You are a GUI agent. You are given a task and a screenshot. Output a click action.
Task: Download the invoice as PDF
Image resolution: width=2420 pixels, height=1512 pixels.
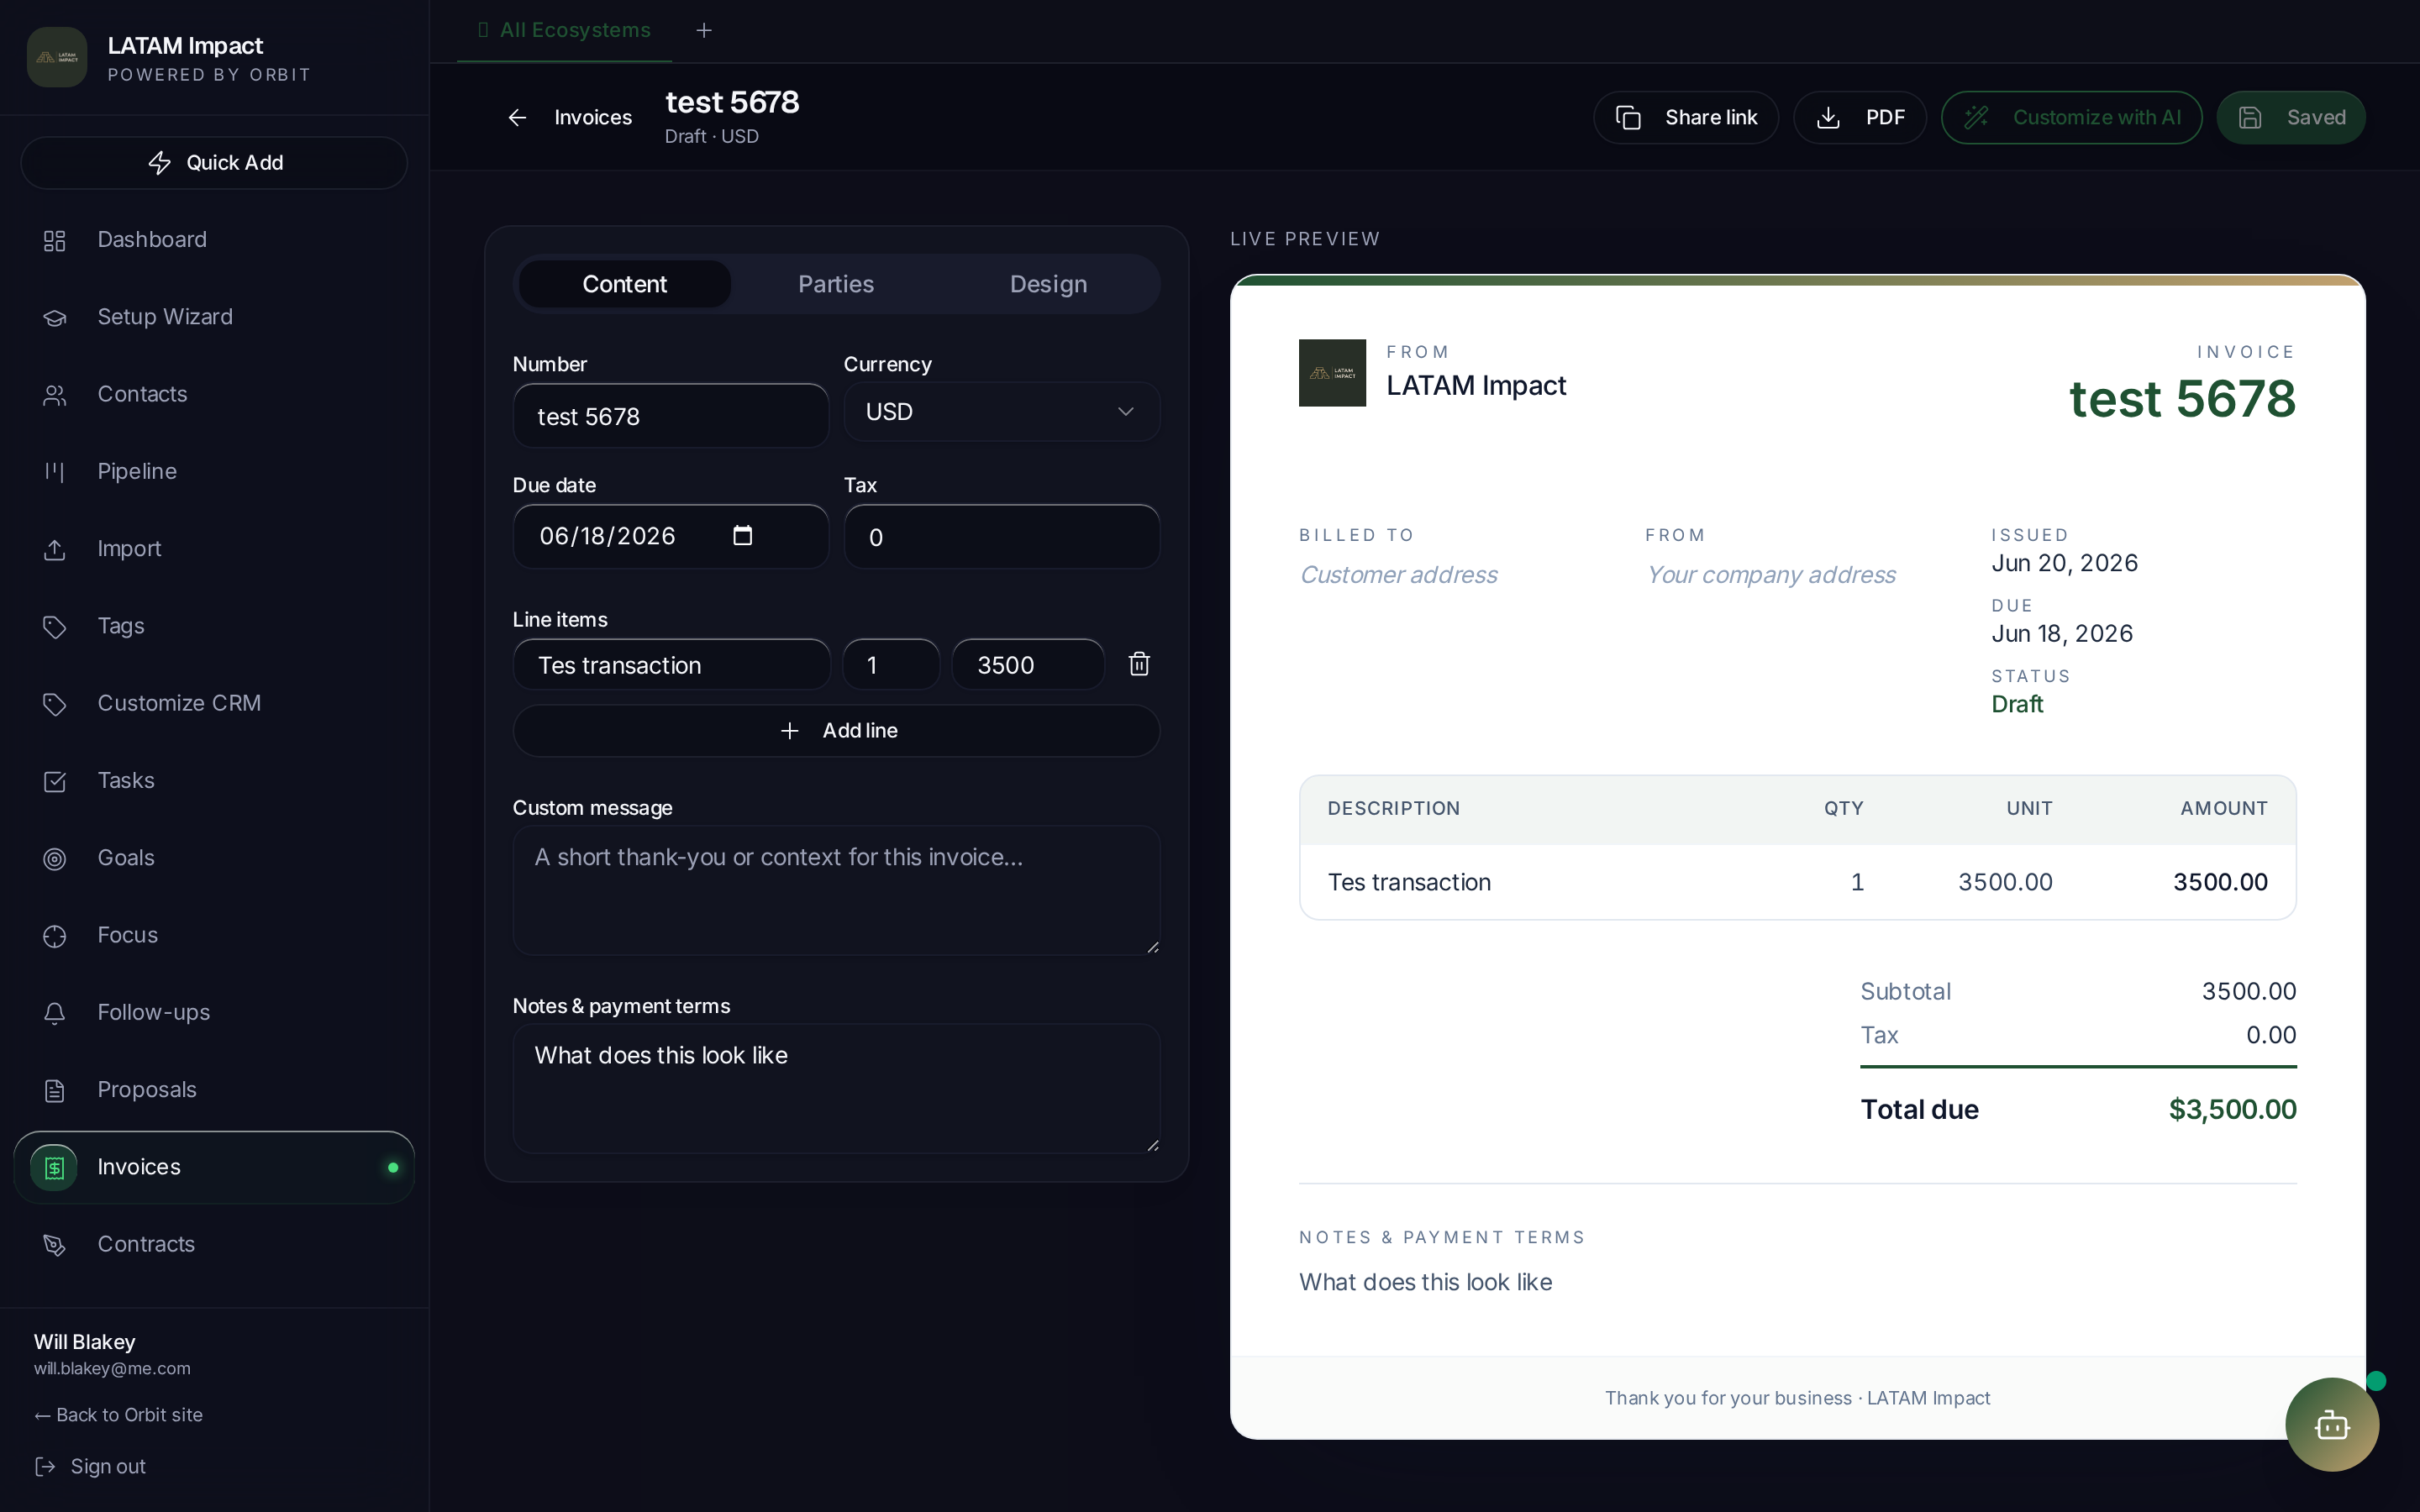coord(1860,118)
